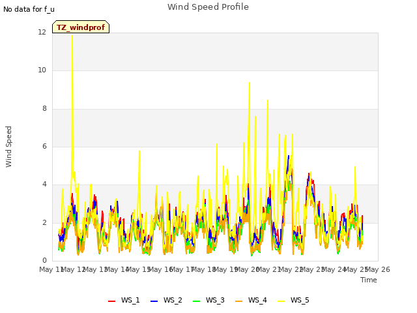417x313 pixels.
Task: Click the yellow WS_5 legend swatch
Action: (x=281, y=301)
